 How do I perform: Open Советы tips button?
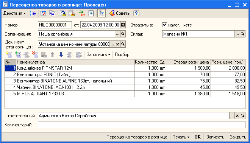click(x=120, y=13)
